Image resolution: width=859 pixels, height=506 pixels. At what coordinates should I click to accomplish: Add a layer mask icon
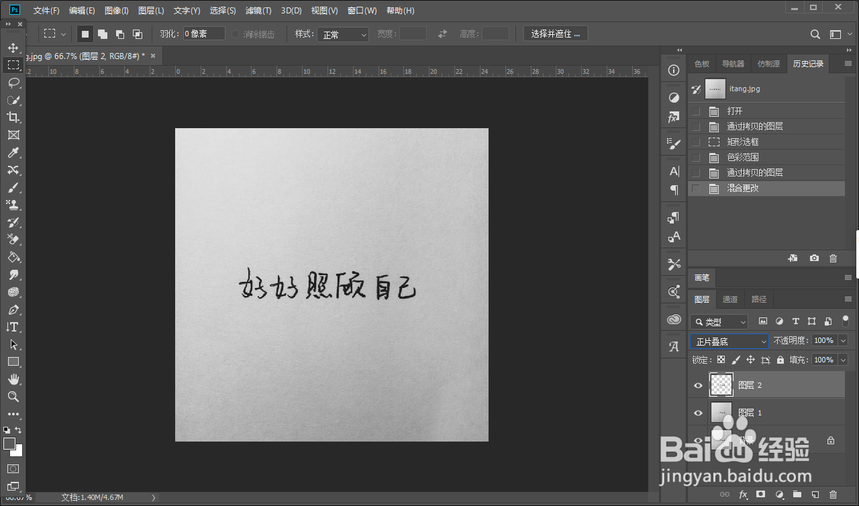pyautogui.click(x=760, y=495)
